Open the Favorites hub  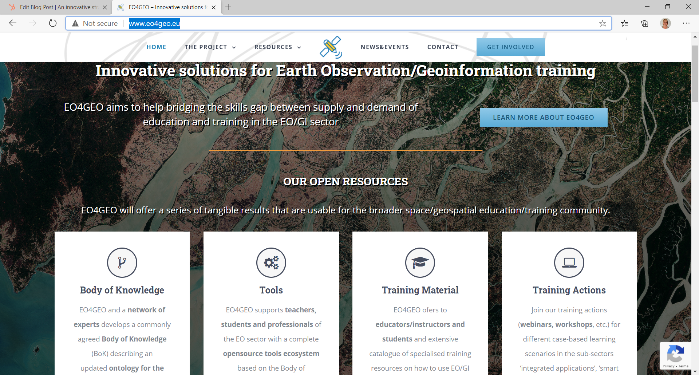click(625, 23)
